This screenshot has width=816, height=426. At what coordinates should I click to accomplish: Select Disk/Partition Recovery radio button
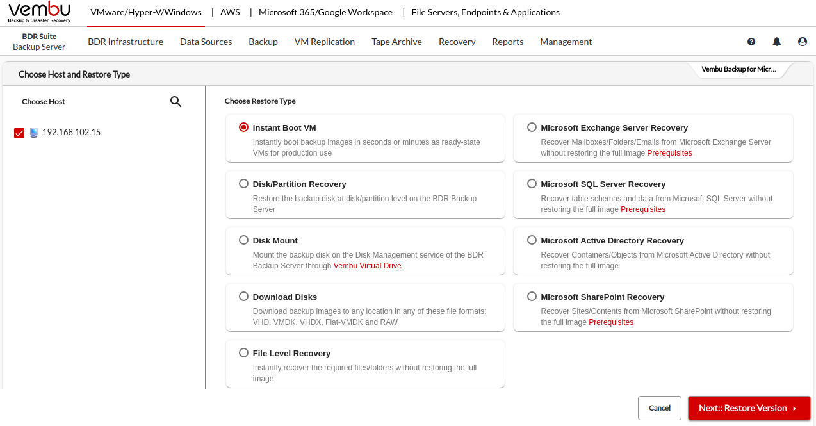243,184
